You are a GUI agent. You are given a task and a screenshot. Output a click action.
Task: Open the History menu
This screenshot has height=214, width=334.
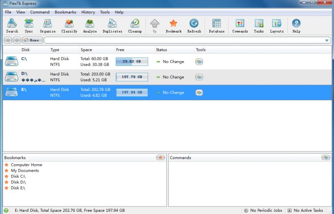pyautogui.click(x=88, y=12)
